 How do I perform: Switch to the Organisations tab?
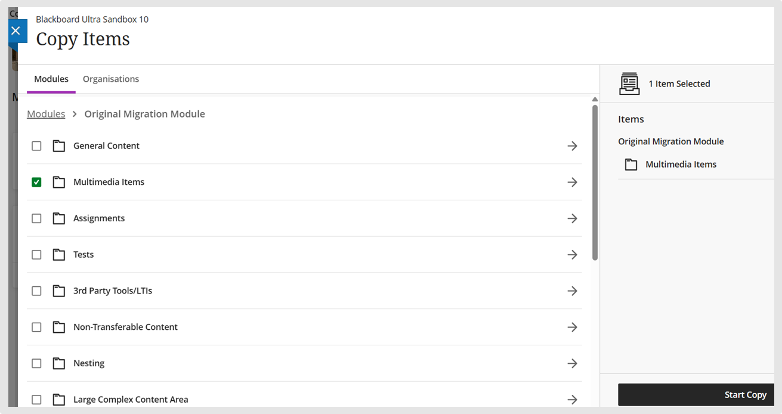click(111, 79)
